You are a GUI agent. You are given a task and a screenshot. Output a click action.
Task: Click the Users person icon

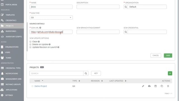(2, 52)
